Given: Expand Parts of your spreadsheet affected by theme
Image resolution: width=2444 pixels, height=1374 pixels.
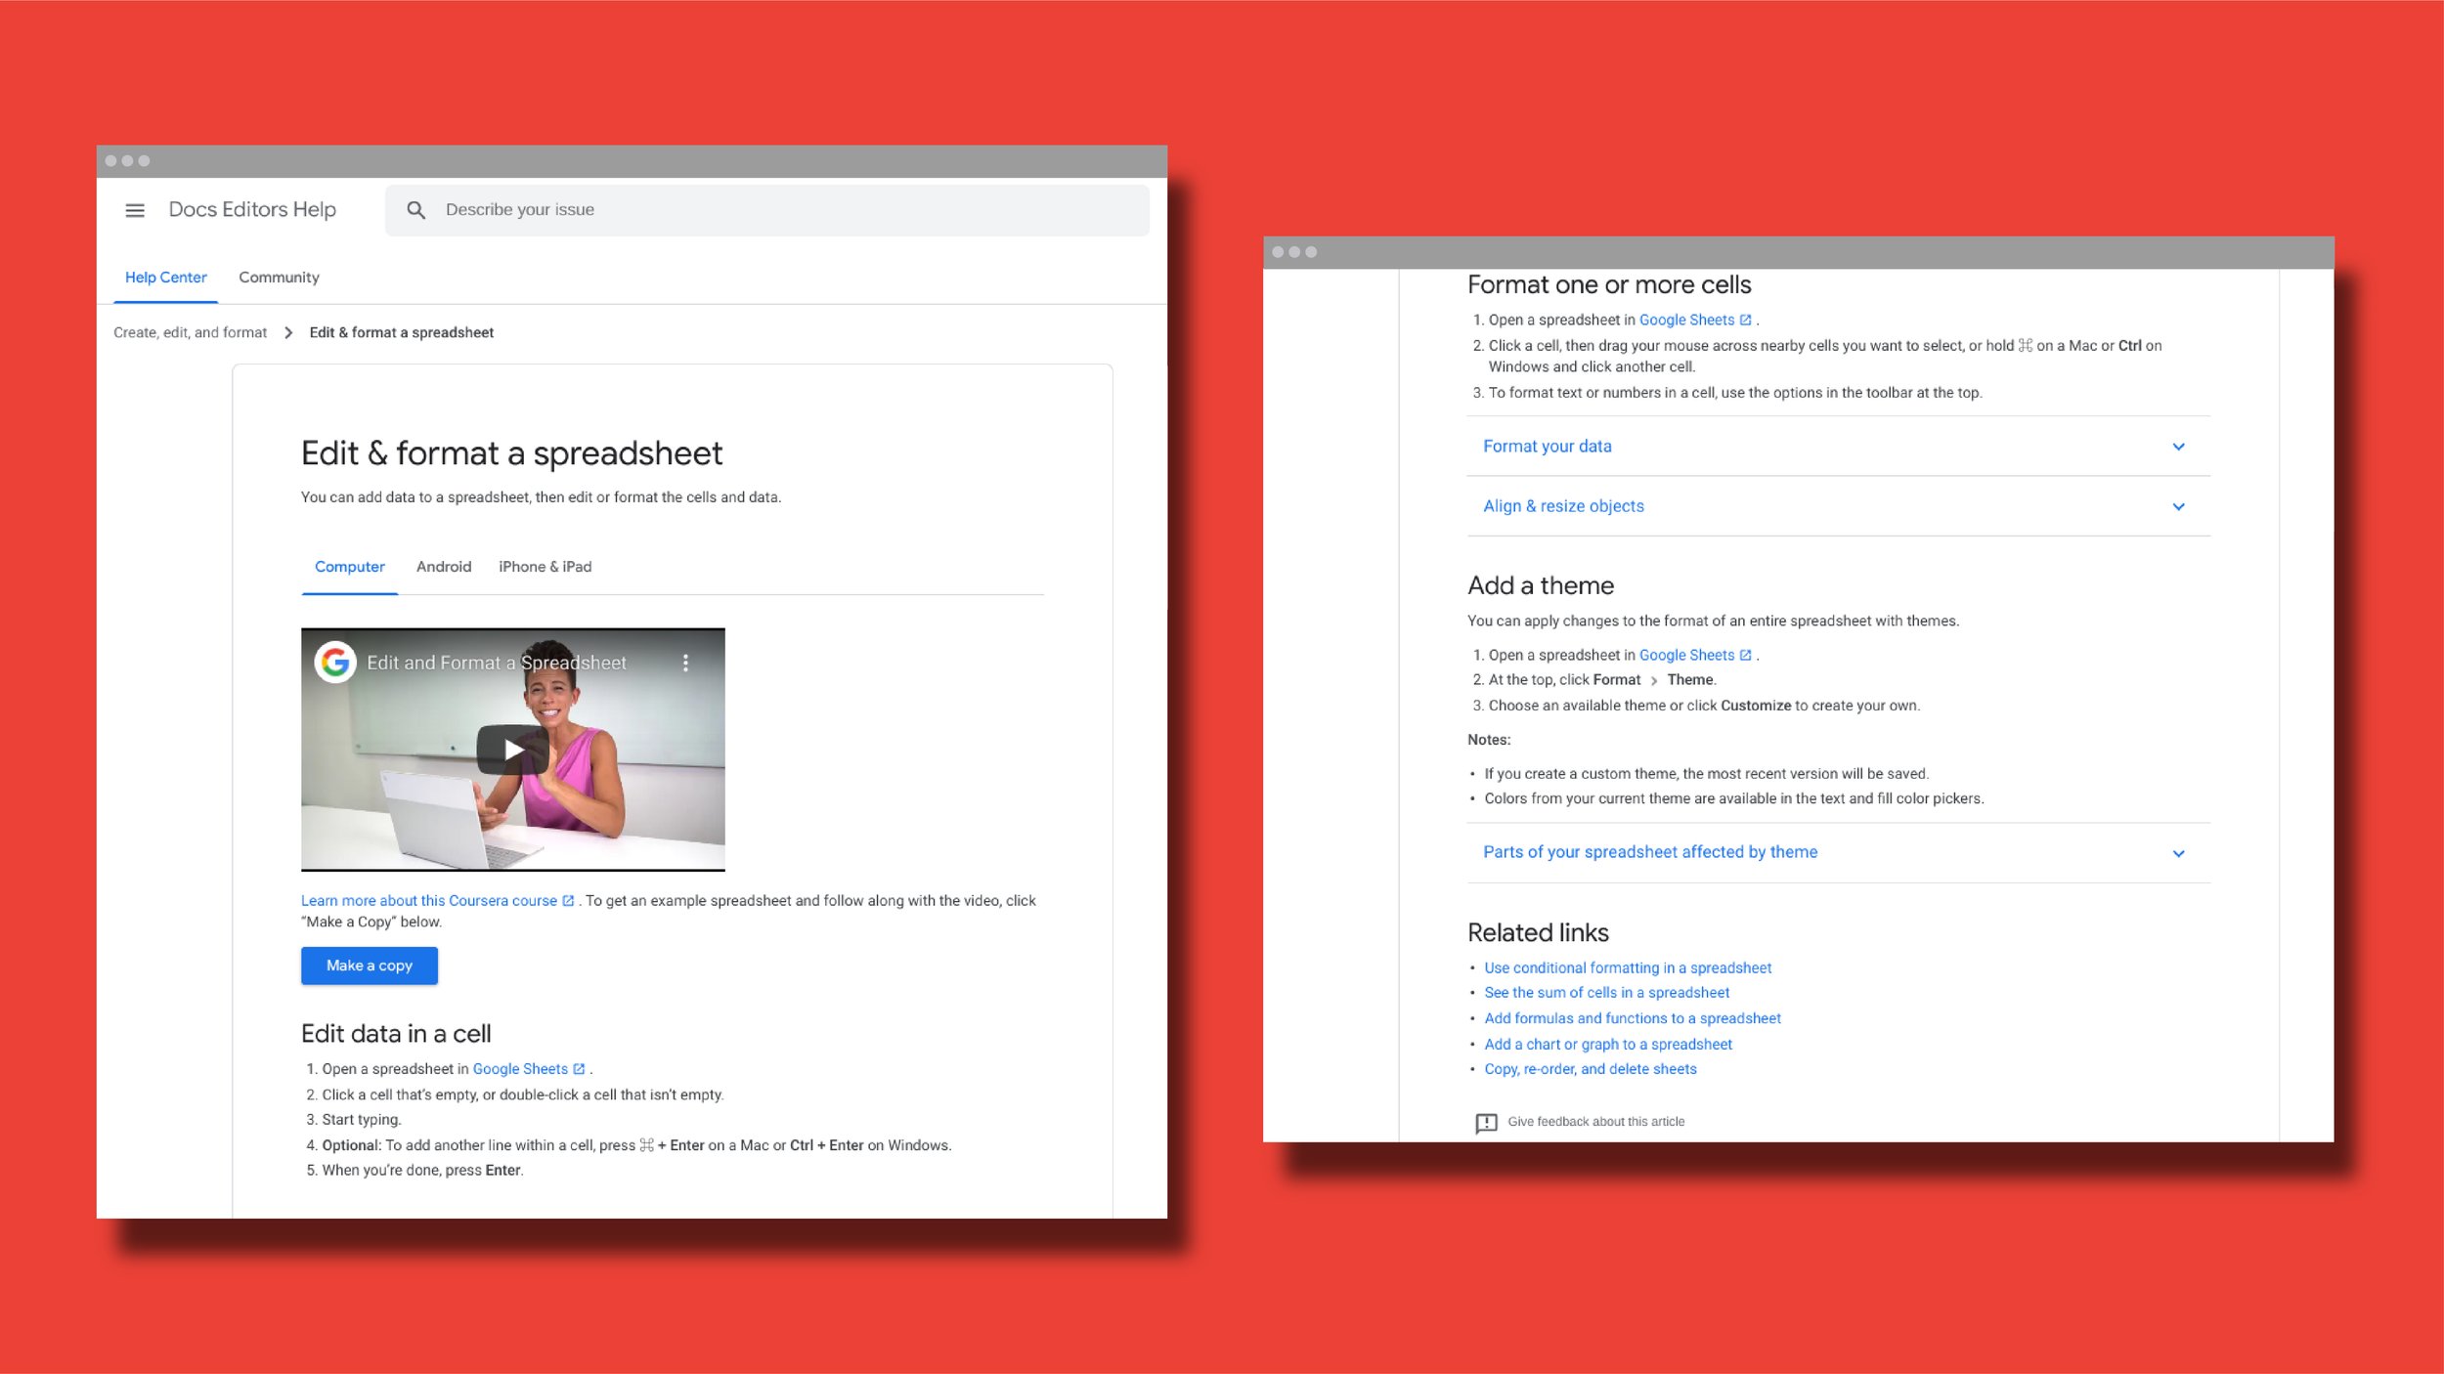Looking at the screenshot, I should (x=1838, y=852).
